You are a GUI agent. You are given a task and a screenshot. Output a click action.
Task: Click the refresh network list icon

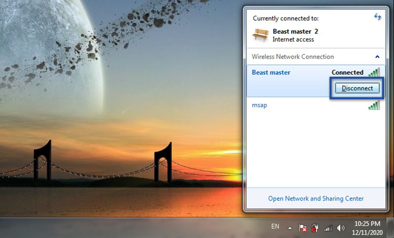click(x=377, y=17)
